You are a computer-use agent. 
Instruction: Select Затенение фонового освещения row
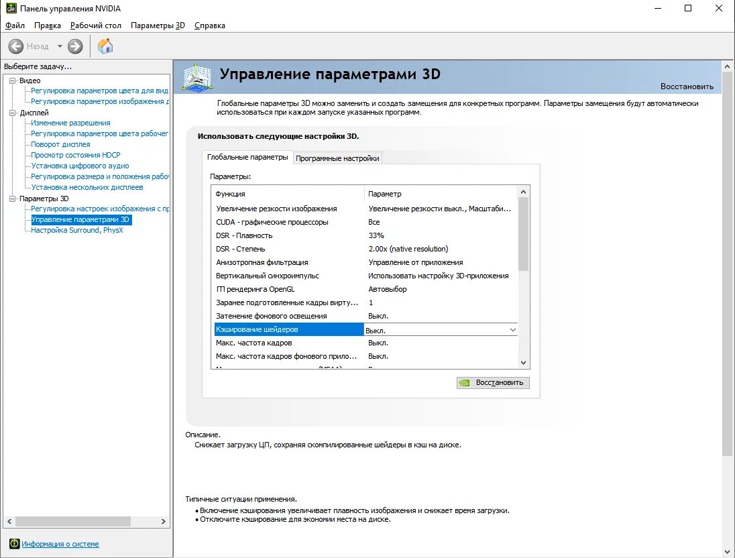pos(365,316)
